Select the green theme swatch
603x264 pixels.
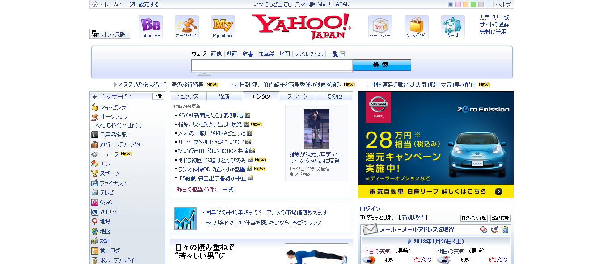pyautogui.click(x=473, y=4)
